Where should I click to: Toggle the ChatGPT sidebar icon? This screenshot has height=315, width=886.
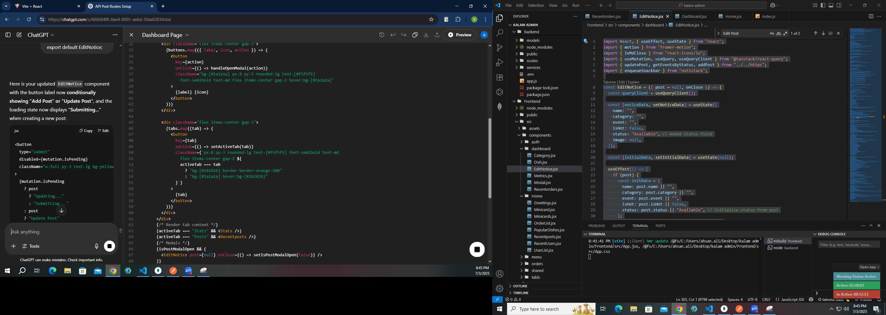click(8, 35)
